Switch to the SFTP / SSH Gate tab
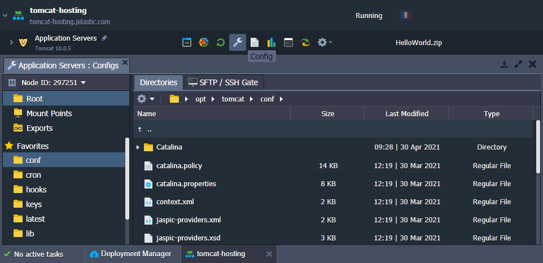The width and height of the screenshot is (543, 263). coord(224,82)
